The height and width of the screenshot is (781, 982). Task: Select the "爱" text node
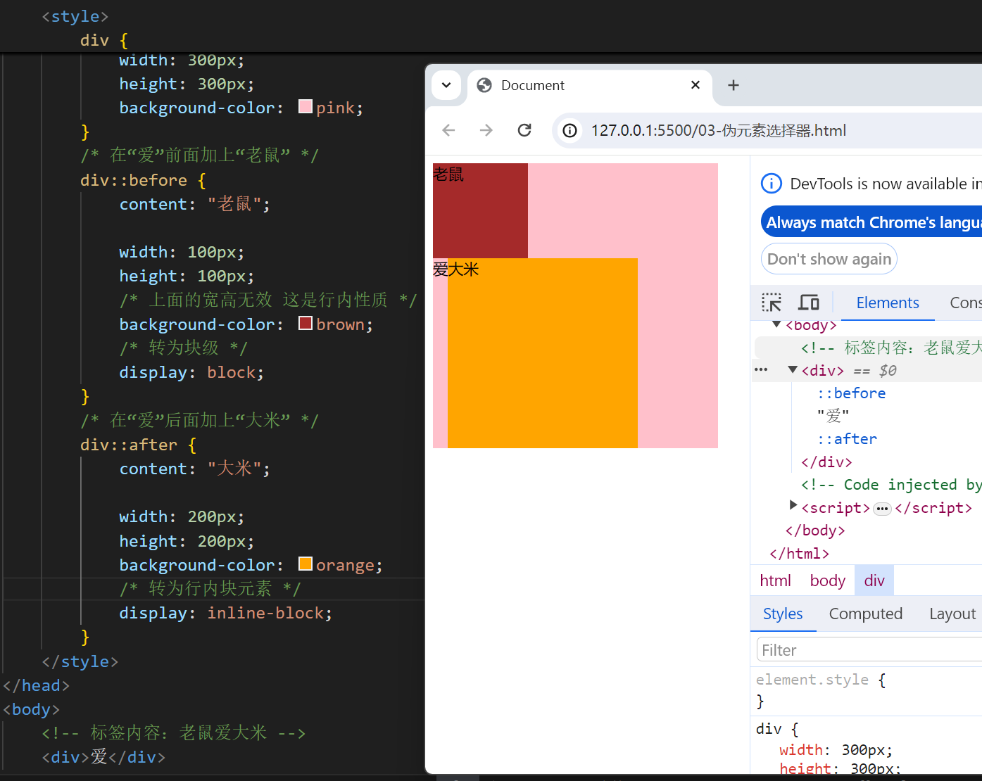click(x=833, y=416)
